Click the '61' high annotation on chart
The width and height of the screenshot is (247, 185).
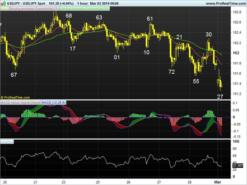pyautogui.click(x=150, y=19)
